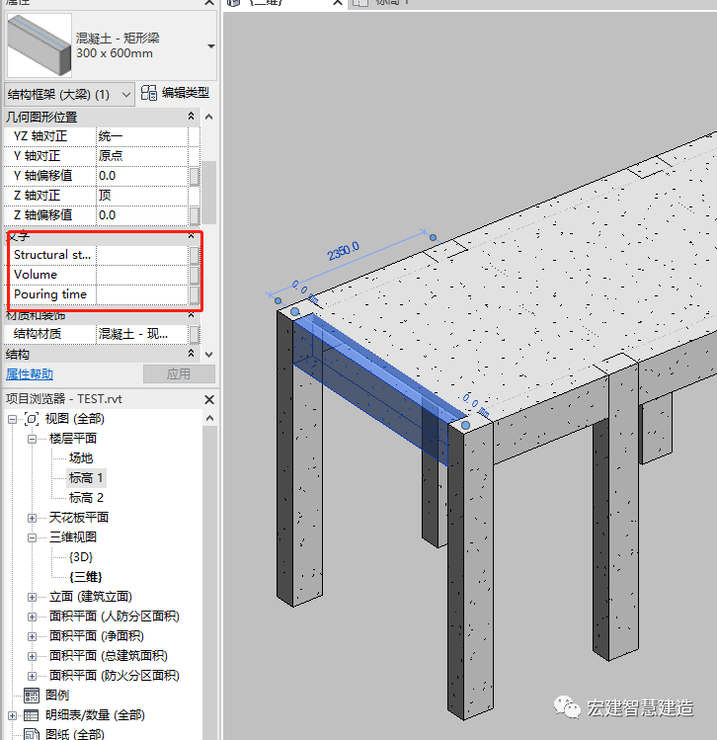The image size is (717, 740).
Task: Click the properties panel scrollbar thumb
Action: coord(209,192)
